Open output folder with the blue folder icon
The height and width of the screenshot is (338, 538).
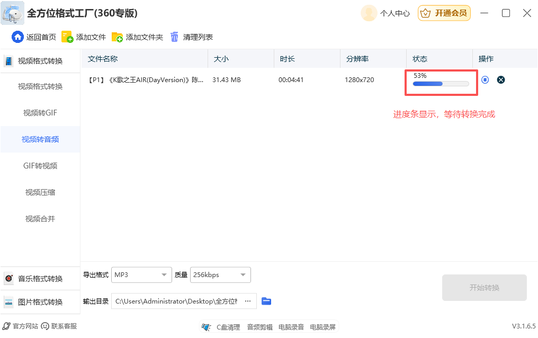click(266, 301)
